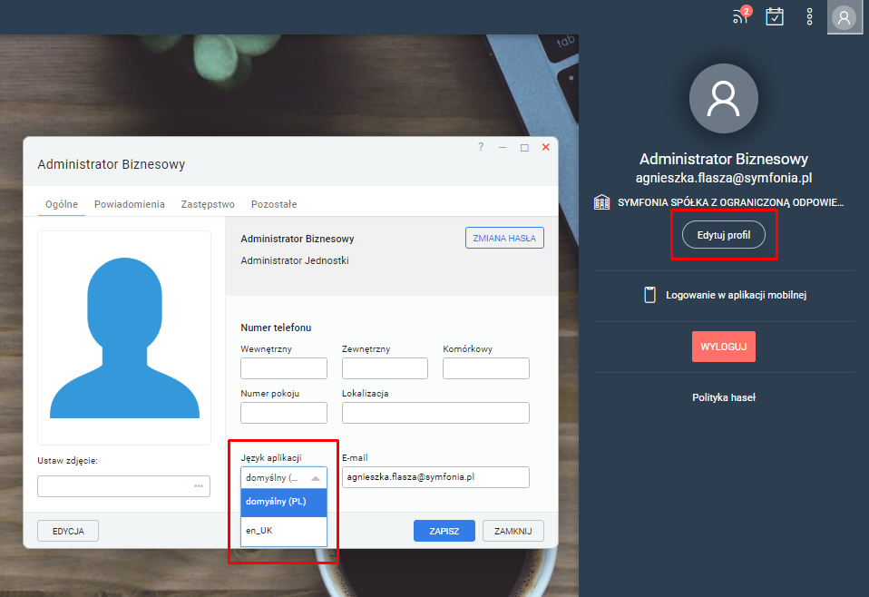Click the Wewnętrzny phone number field

pos(284,368)
